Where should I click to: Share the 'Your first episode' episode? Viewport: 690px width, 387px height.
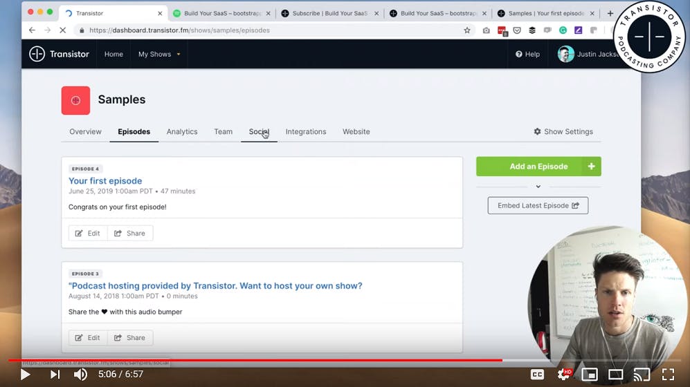[130, 234]
